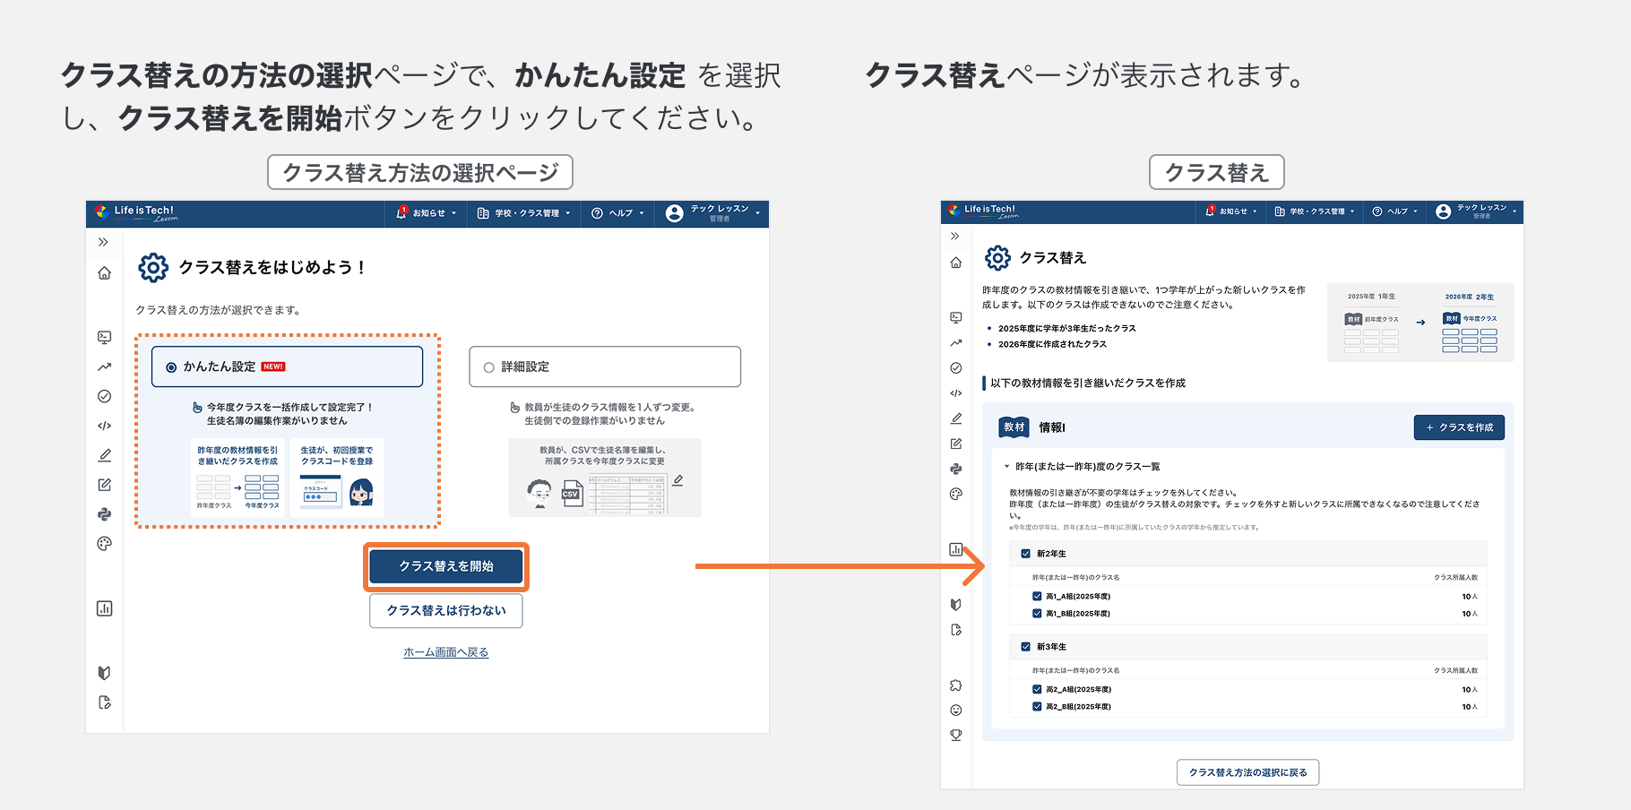This screenshot has height=810, width=1631.
Task: Click beginner leaf mark icon in クラス替え page sidebar
Action: pyautogui.click(x=955, y=605)
